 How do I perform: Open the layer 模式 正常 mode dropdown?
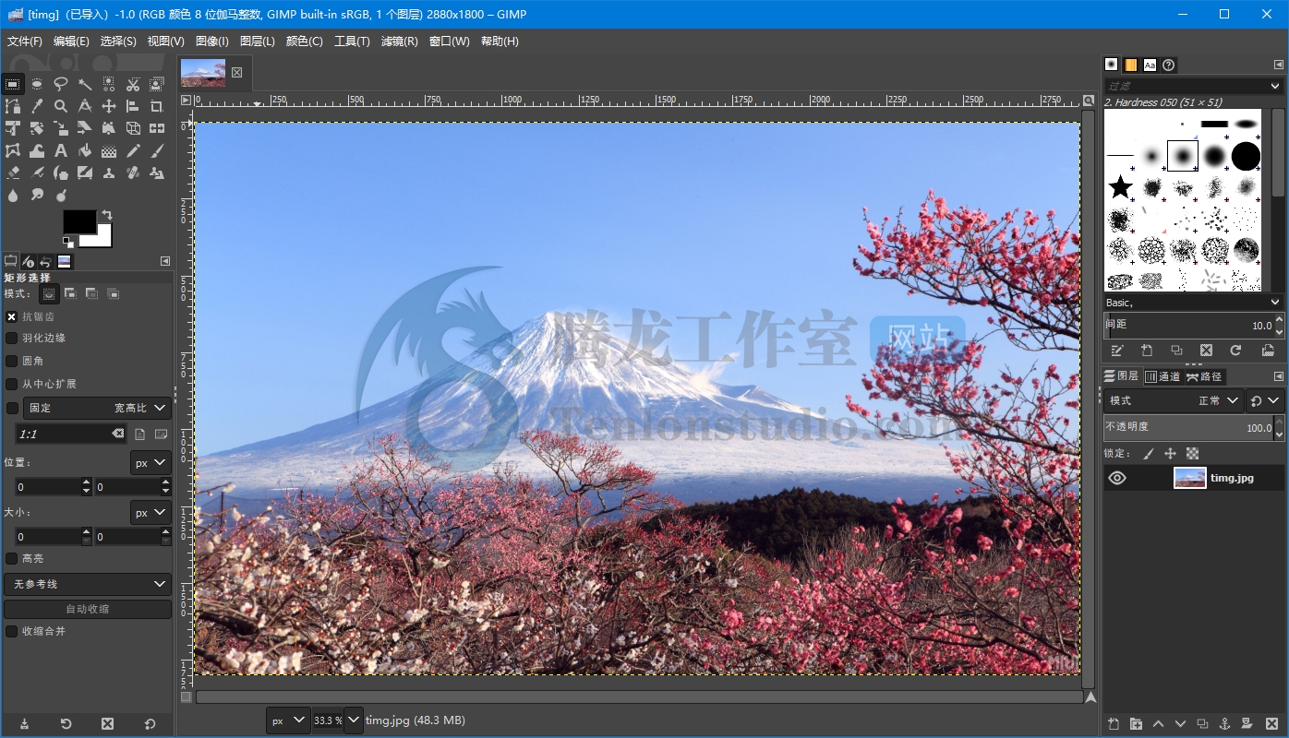(1174, 400)
